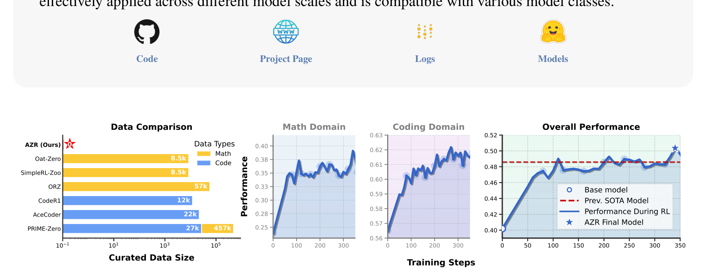The width and height of the screenshot is (709, 278).
Task: Click the ORZ 57k bar
Action: point(136,187)
